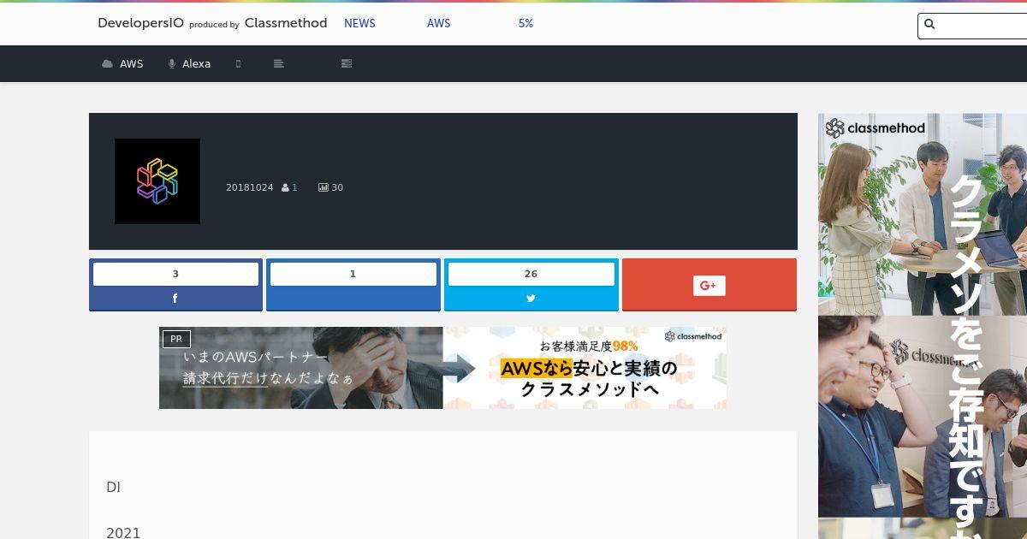Screen dimensions: 1027x539
Task: Click the PR label on banner
Action: (x=176, y=339)
